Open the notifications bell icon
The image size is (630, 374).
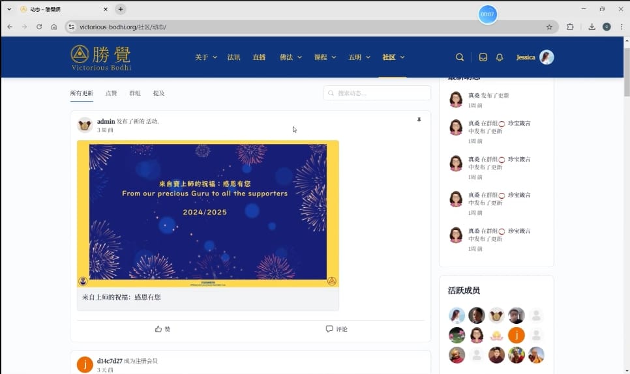tap(500, 57)
